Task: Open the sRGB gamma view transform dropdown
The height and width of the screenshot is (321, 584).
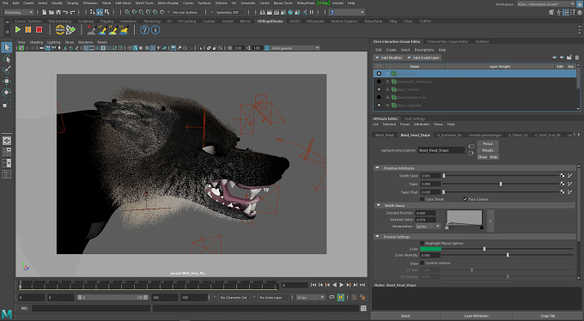Action: [295, 48]
